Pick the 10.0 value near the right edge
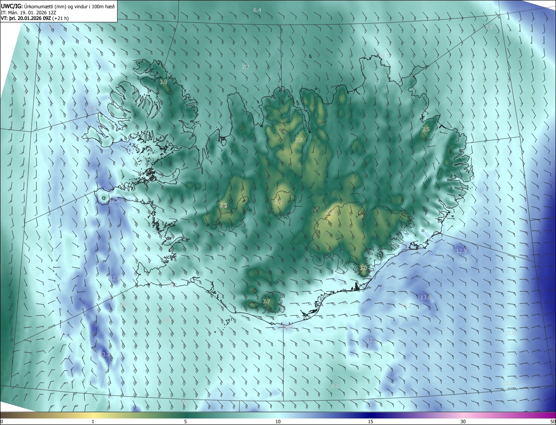The width and height of the screenshot is (556, 425). coord(510,333)
